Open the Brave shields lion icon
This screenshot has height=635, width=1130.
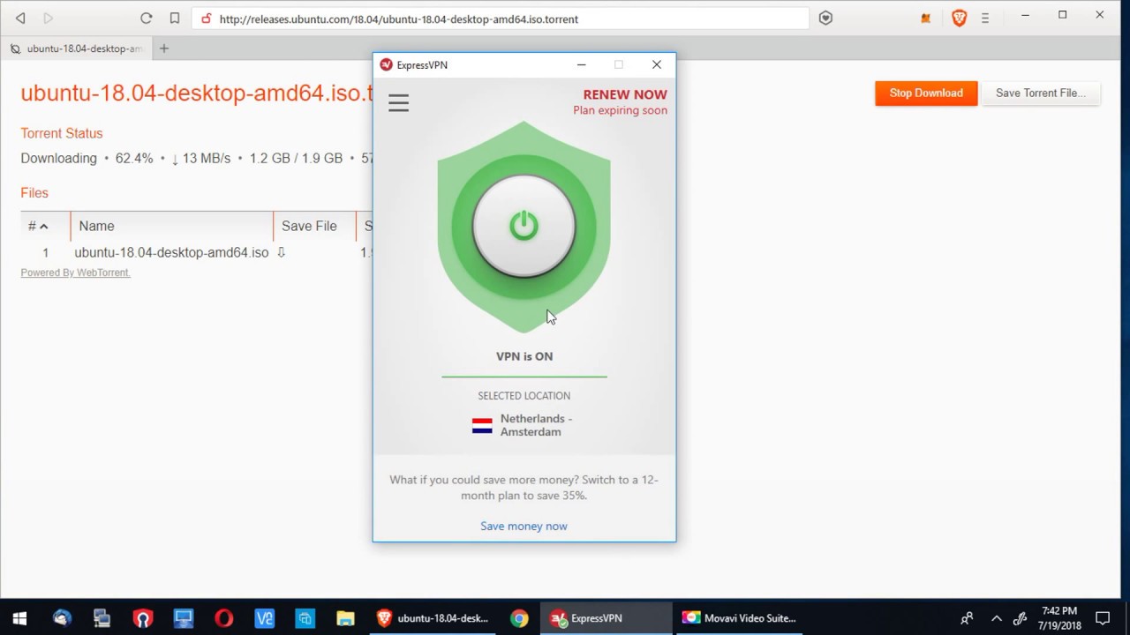960,18
